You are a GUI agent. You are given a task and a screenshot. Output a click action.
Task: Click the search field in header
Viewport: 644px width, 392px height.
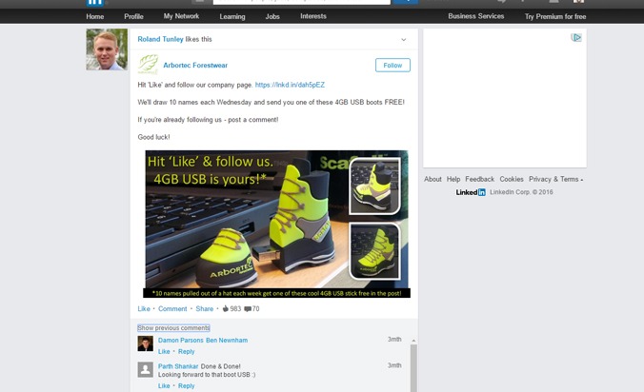[x=301, y=2]
